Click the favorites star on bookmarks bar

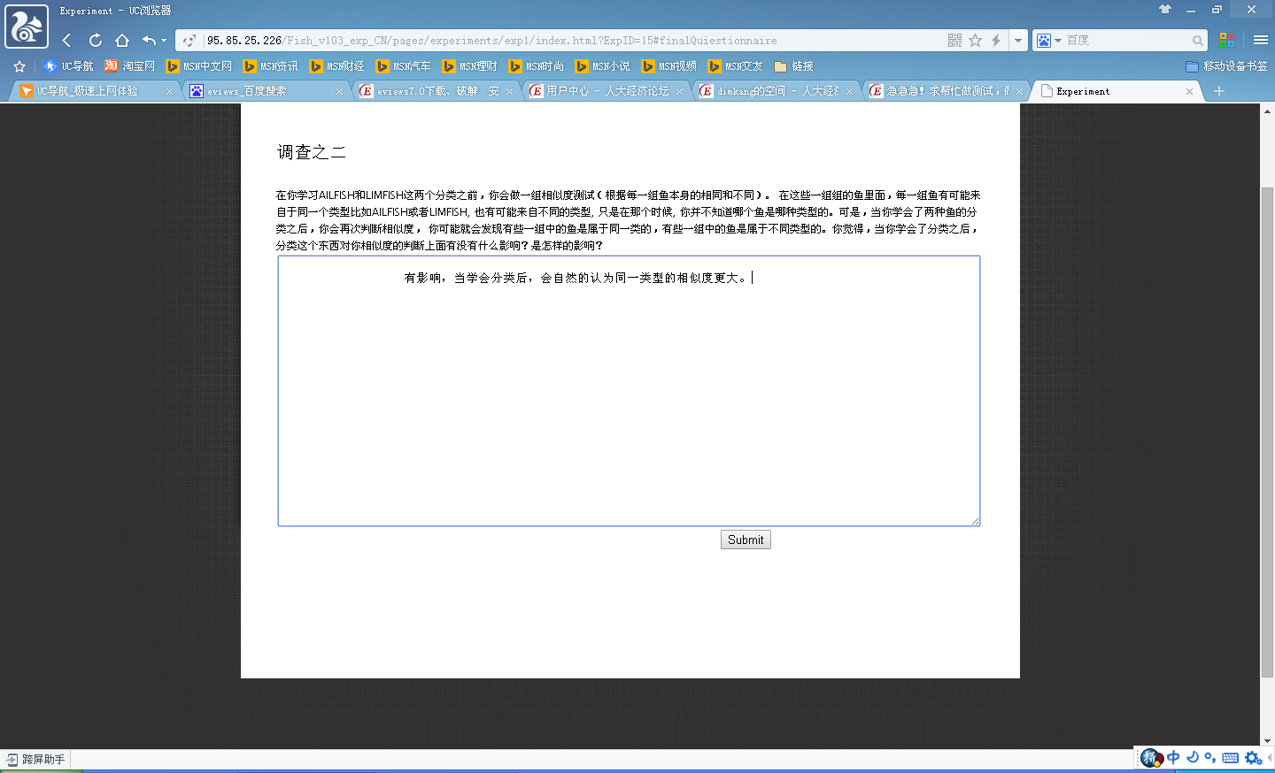click(19, 66)
